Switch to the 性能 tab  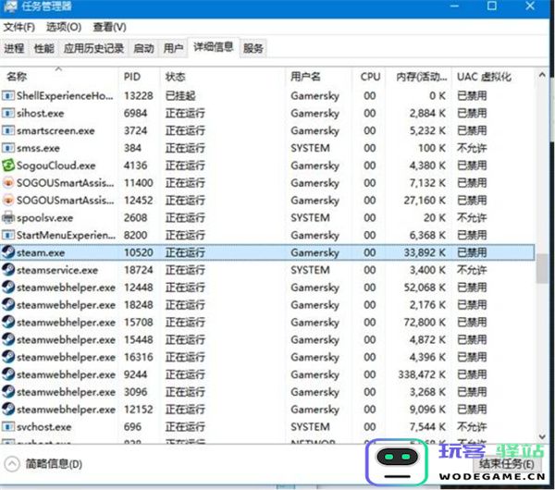pyautogui.click(x=44, y=48)
